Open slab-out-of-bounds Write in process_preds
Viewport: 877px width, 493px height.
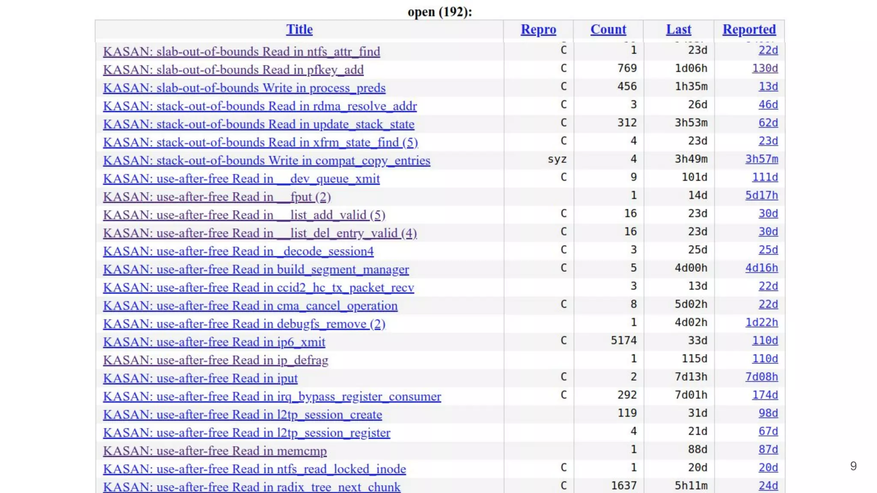tap(244, 88)
